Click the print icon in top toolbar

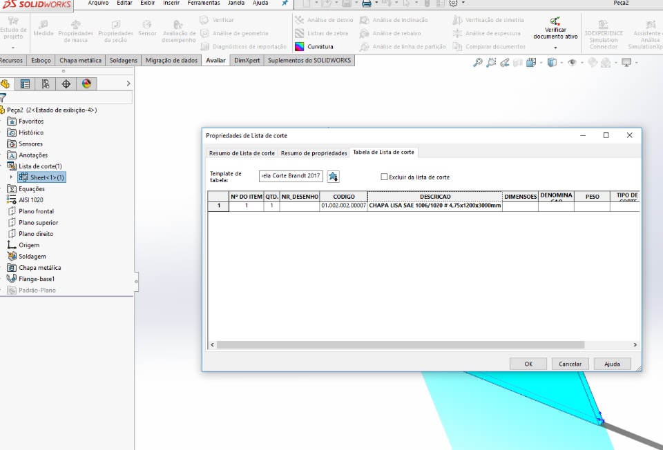coord(367,3)
